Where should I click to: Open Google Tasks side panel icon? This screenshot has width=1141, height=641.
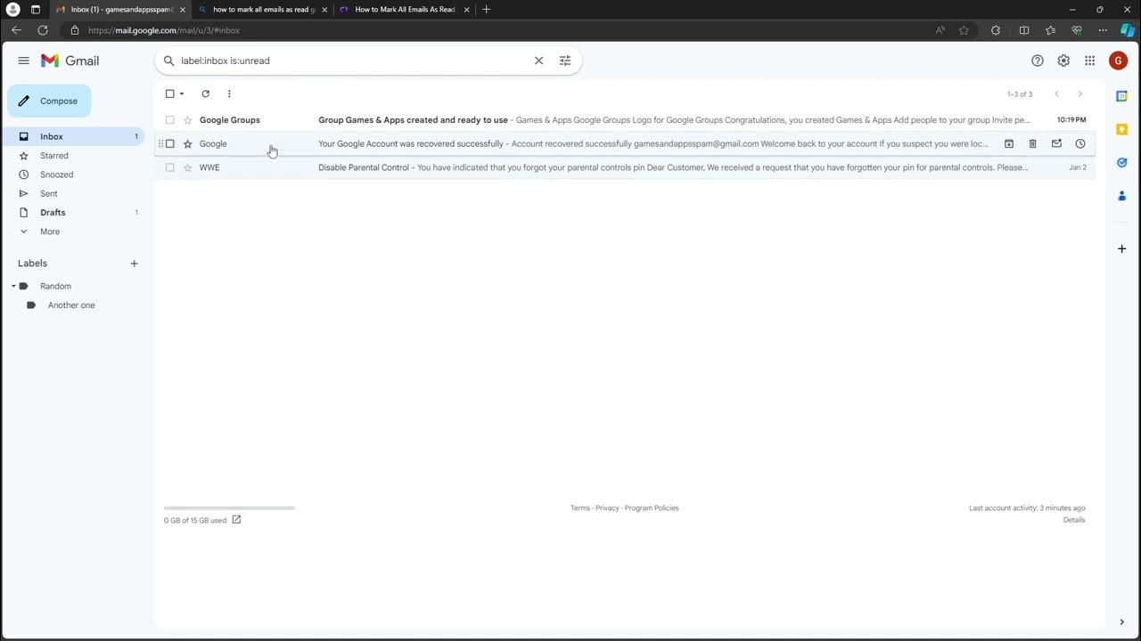[x=1122, y=162]
